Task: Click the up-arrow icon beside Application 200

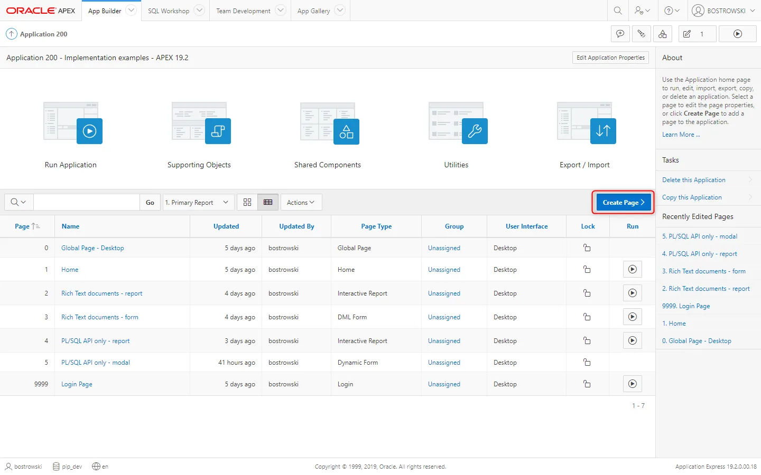Action: pos(11,34)
